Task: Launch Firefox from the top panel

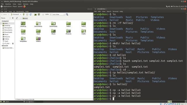Action: 24,6
